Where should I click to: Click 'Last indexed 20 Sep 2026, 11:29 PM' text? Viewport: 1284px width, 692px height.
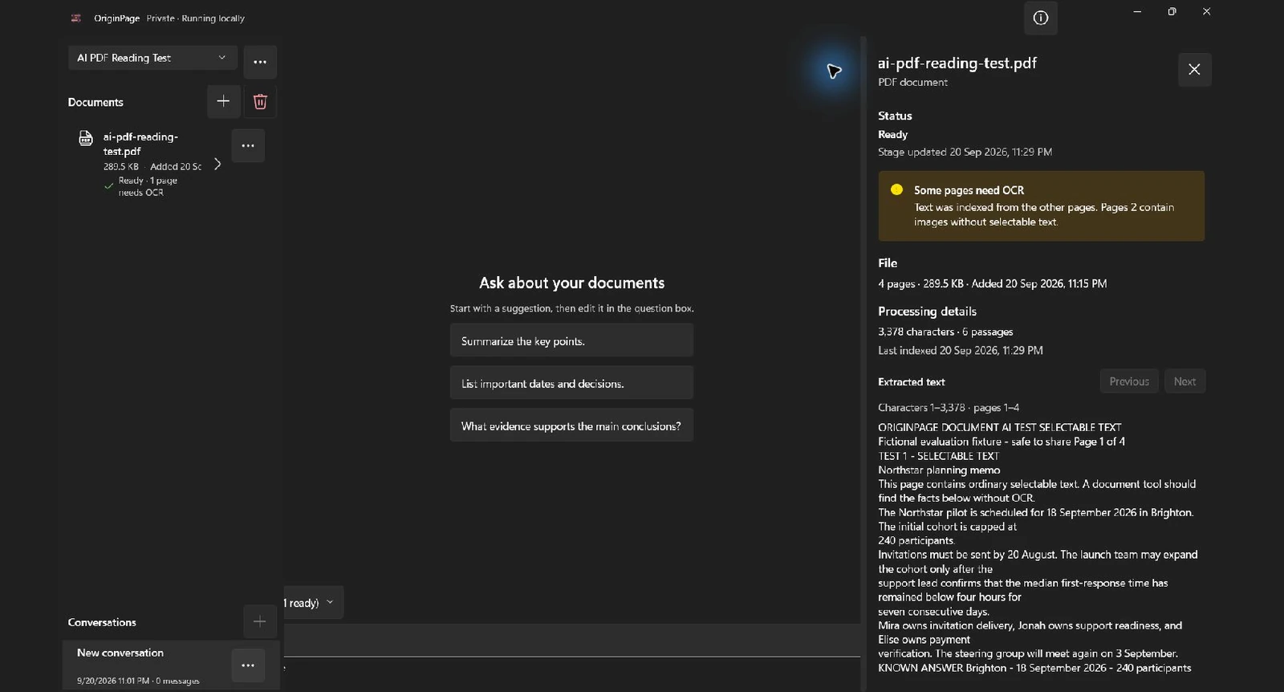[960, 350]
